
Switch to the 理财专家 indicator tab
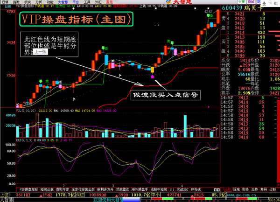click(x=63, y=189)
